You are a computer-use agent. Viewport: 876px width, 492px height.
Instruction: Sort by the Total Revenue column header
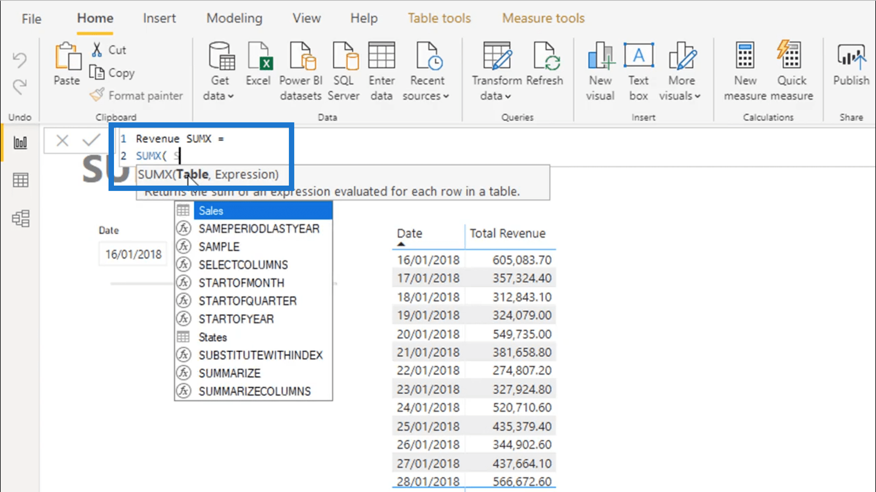coord(508,233)
